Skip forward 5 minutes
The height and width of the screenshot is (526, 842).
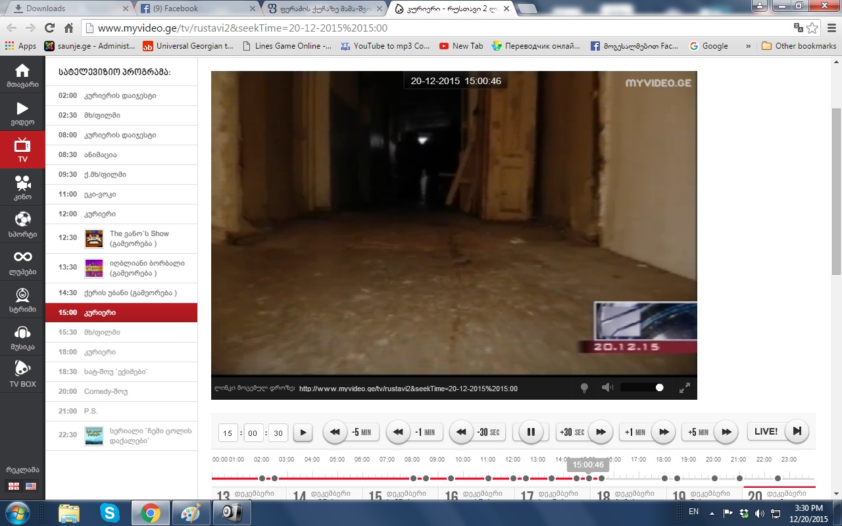(x=710, y=432)
